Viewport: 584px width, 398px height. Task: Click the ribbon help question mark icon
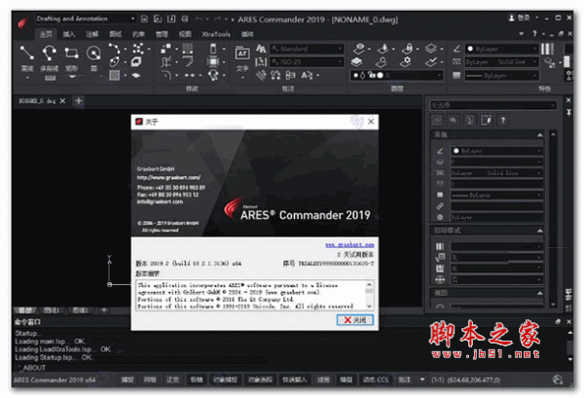click(534, 33)
